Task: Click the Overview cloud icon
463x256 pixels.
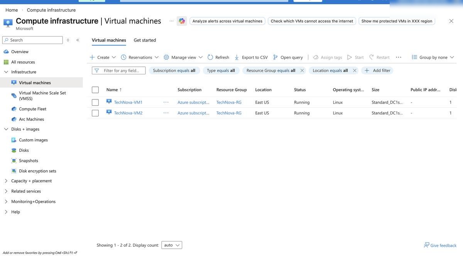Action: coord(6,52)
